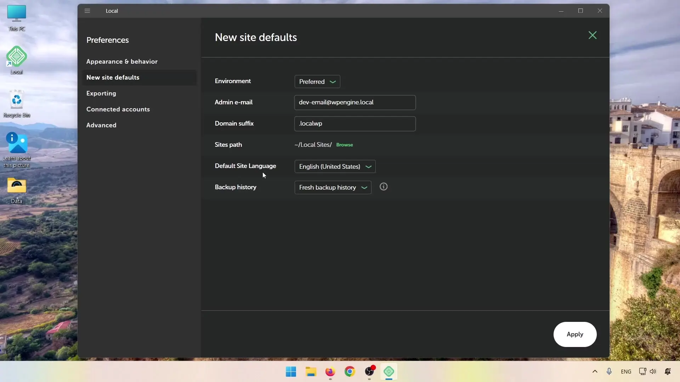Expand the Environment Preferred dropdown
680x382 pixels.
(x=317, y=82)
